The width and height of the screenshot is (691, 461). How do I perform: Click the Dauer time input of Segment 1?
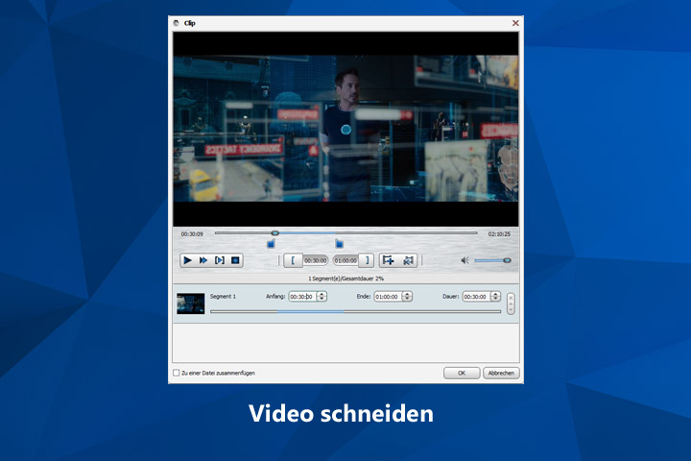pos(476,297)
